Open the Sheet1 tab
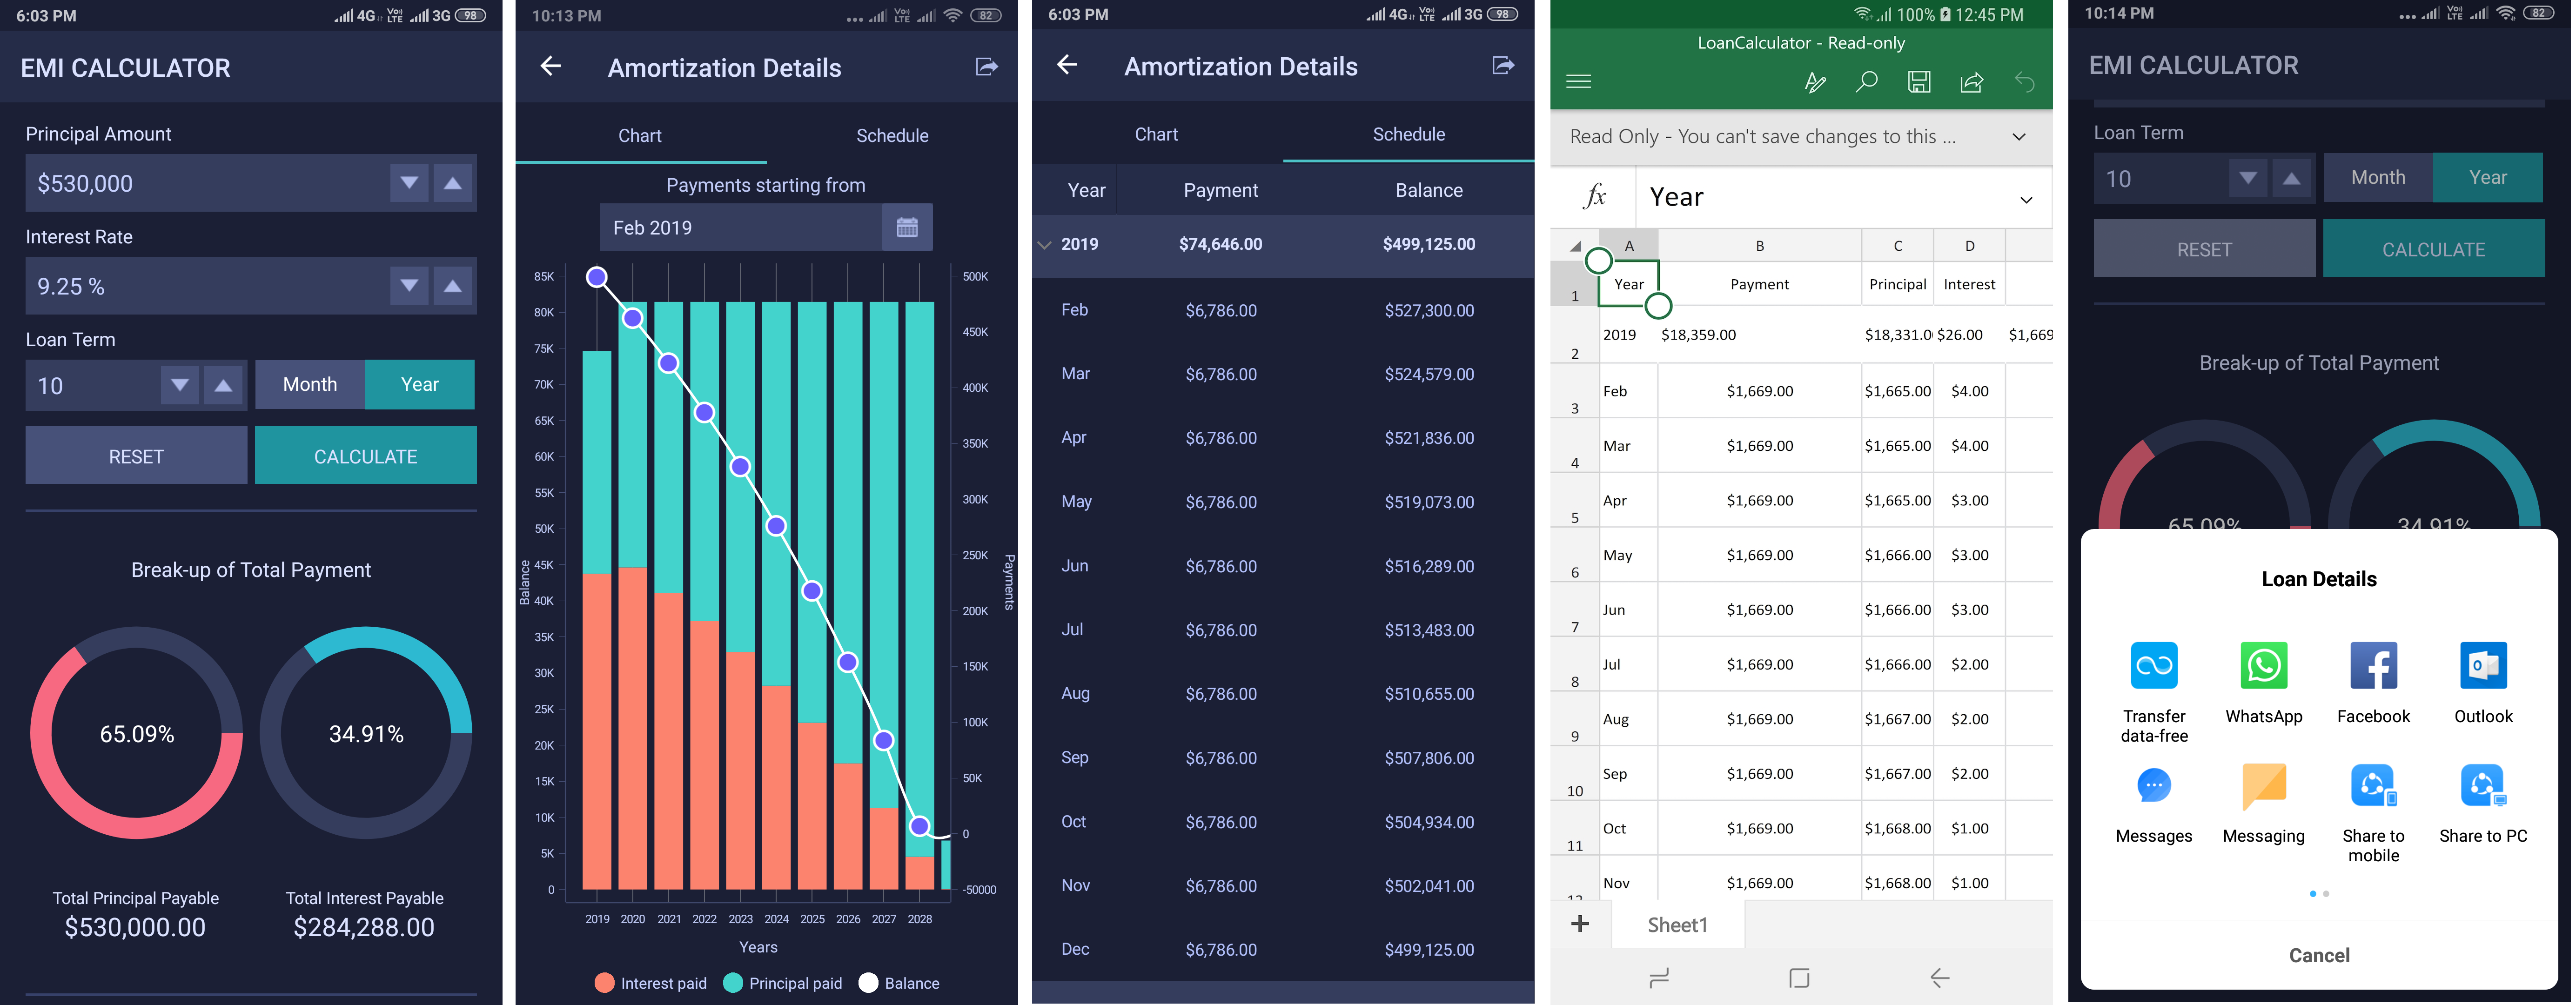The width and height of the screenshot is (2576, 1005). tap(1677, 925)
